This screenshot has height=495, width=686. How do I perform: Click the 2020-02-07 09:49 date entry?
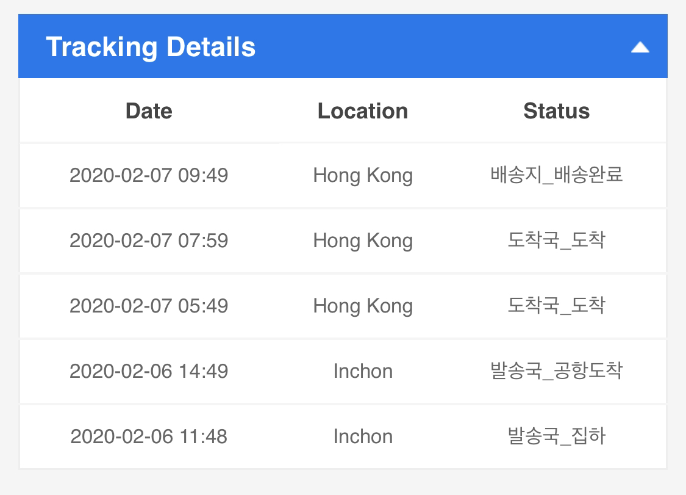pyautogui.click(x=149, y=175)
